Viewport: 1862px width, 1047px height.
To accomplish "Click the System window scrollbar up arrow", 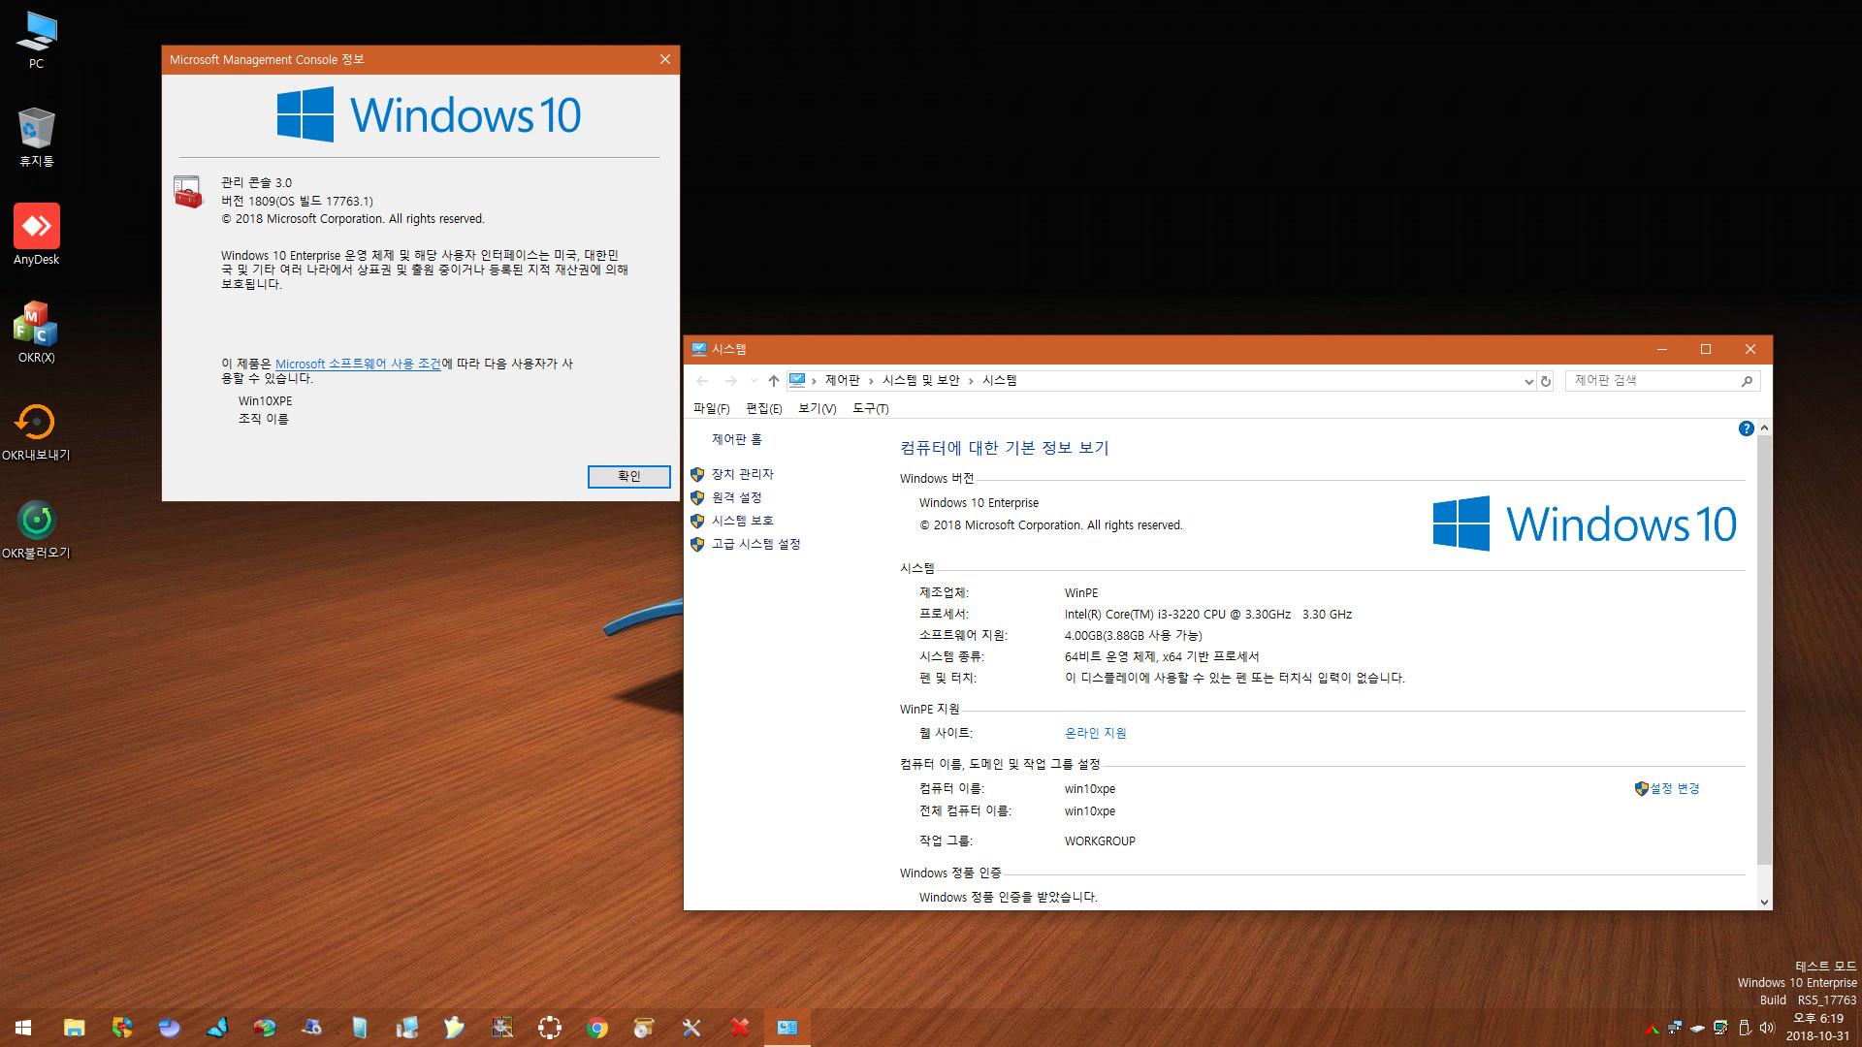I will click(1764, 428).
